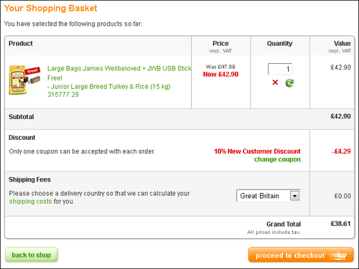Viewport: 359px width, 269px height.
Task: Click the shopping cart icon on checkout button
Action: click(x=338, y=255)
